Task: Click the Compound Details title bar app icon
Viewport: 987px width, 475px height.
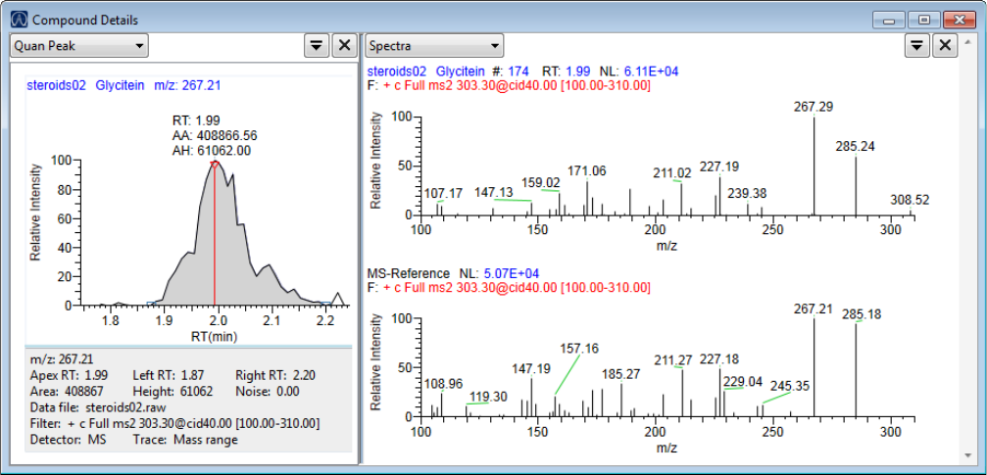Action: [18, 20]
